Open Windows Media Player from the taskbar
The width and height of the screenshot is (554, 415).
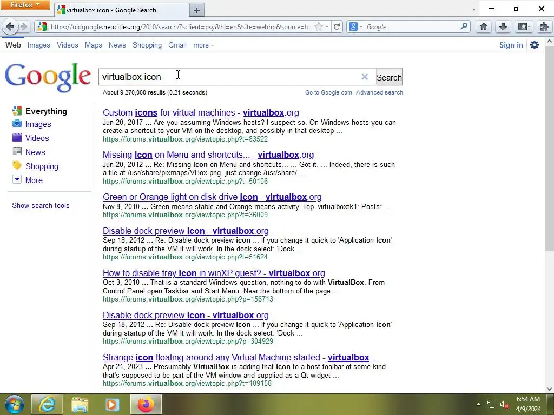pyautogui.click(x=113, y=404)
